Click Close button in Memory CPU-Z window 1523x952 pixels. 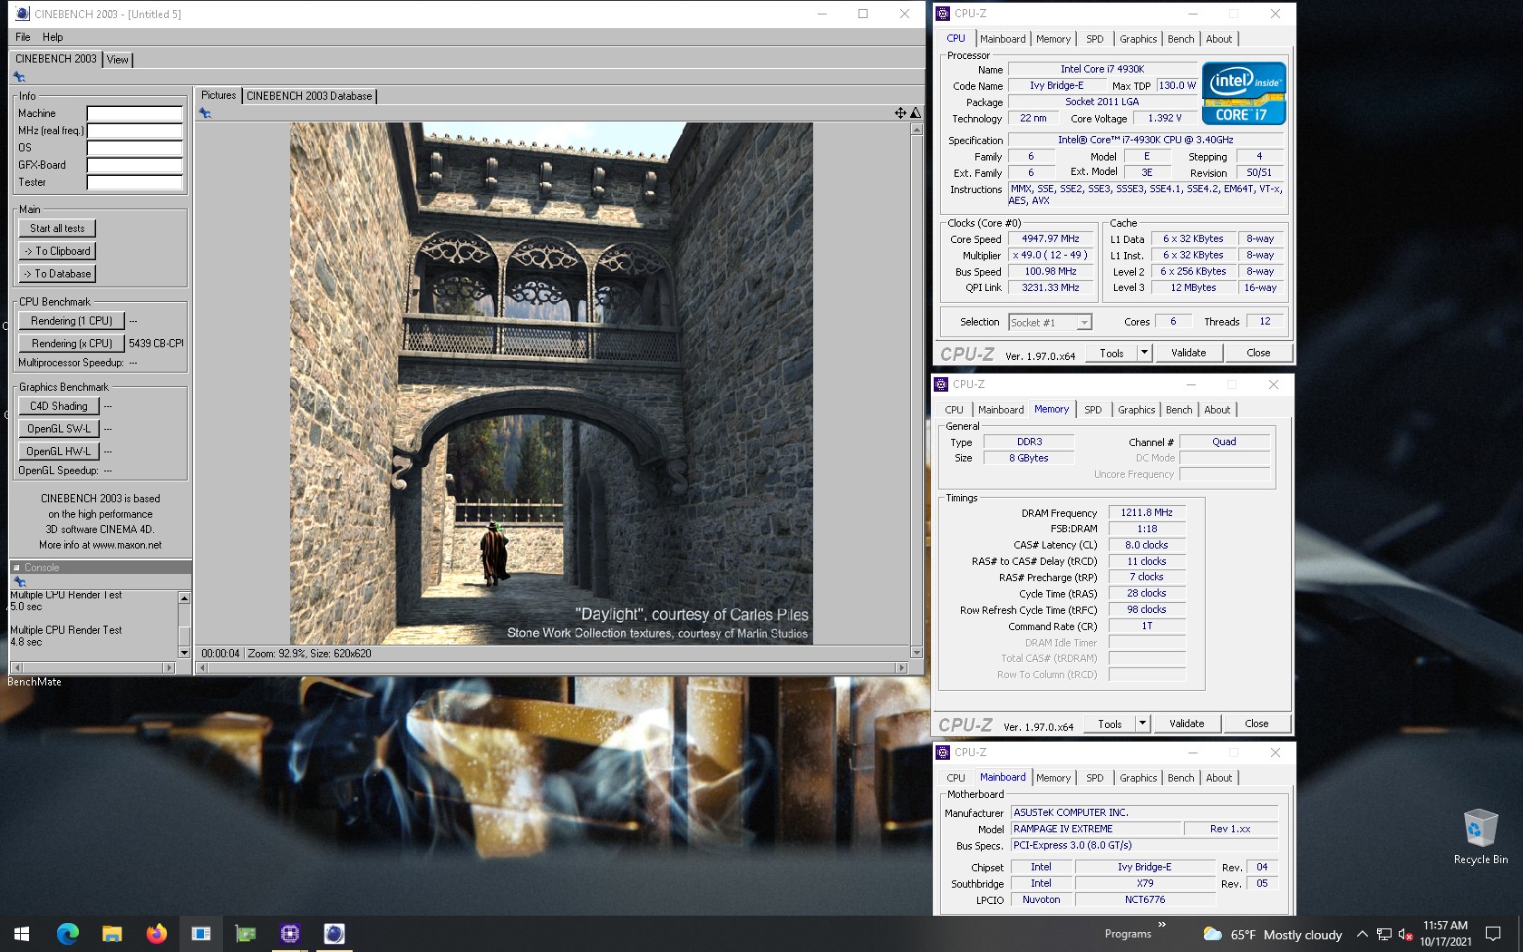(x=1256, y=724)
